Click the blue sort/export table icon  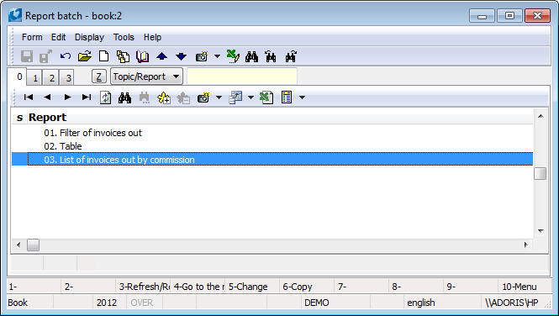click(x=235, y=97)
